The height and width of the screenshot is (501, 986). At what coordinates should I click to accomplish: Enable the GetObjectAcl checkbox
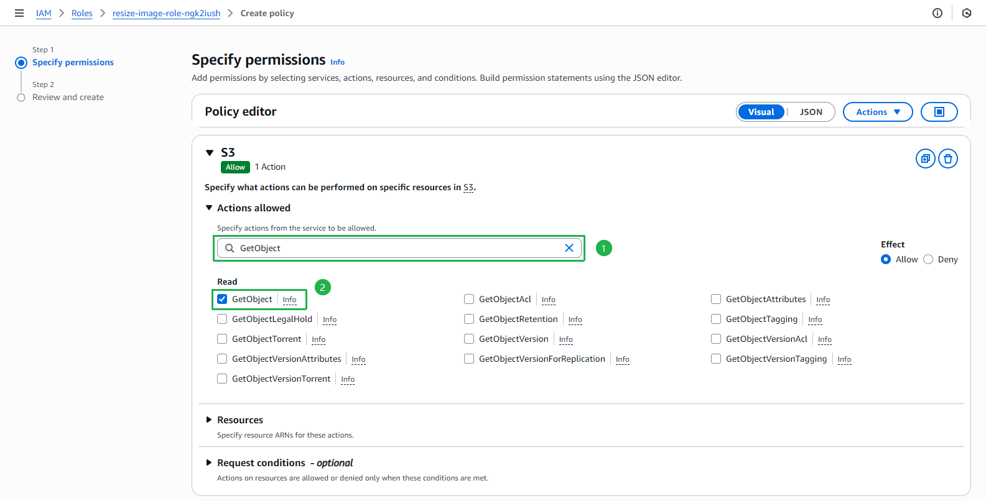click(469, 299)
